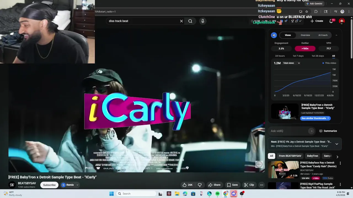Click the install app icon in address bar
The width and height of the screenshot is (353, 198).
[x=301, y=12]
